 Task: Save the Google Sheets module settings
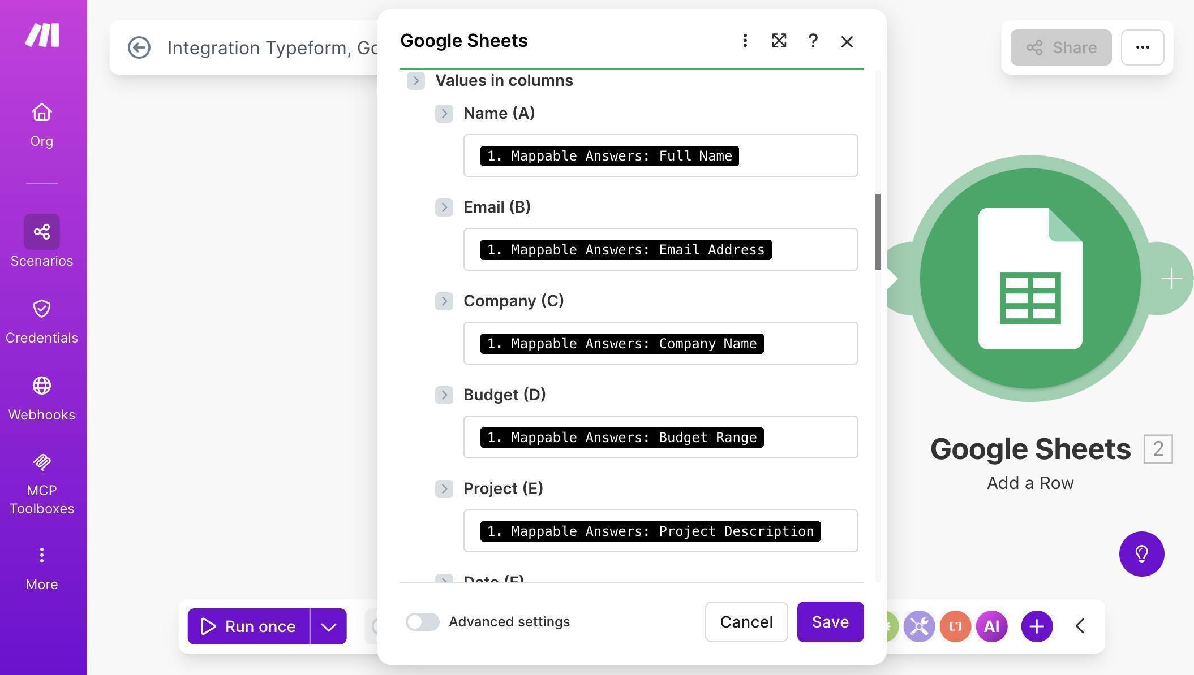click(x=830, y=622)
